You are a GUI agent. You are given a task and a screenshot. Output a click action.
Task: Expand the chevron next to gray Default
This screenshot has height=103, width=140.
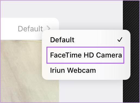click(x=48, y=28)
